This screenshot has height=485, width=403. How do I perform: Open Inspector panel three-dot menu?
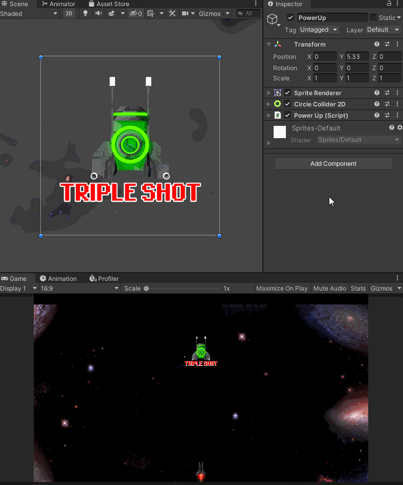[397, 4]
